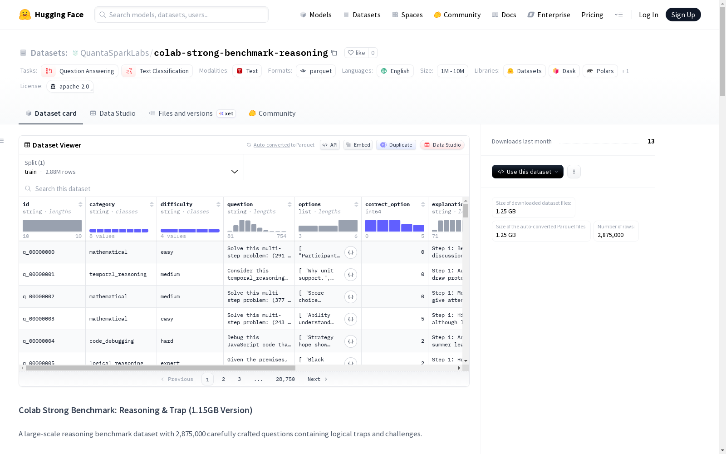Click the table's vertical scrollbar thumb
Viewport: 726px width, 454px height.
tap(466, 211)
